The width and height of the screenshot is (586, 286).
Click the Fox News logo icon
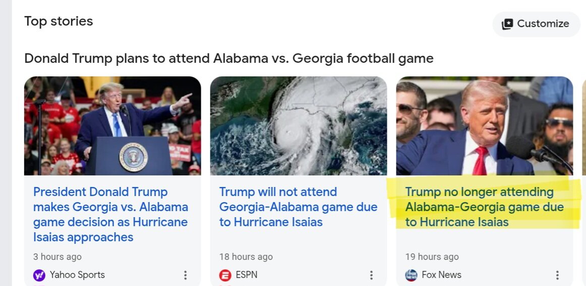pos(411,275)
